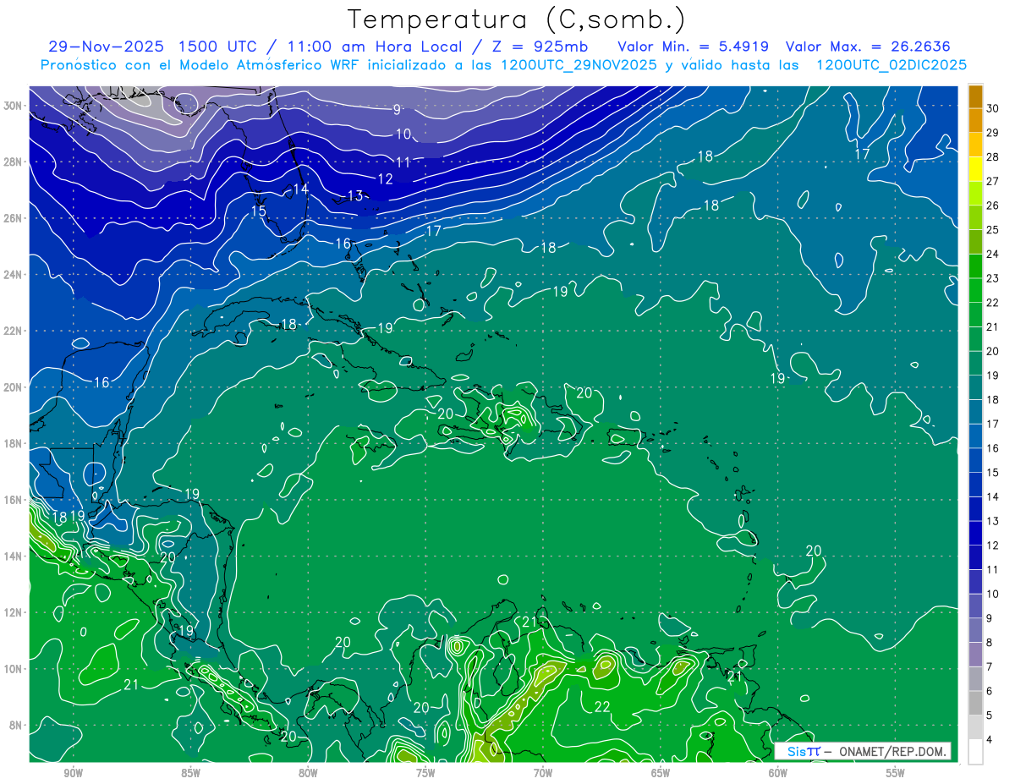Click the "14N" latitude axis label

[x=14, y=556]
